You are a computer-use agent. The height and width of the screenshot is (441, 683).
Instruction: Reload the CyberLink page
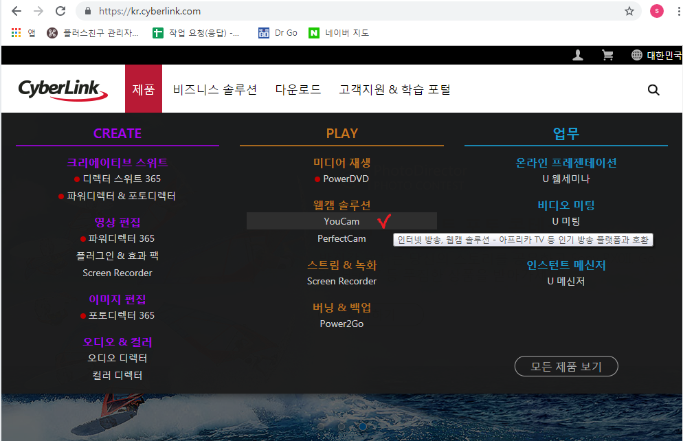[60, 11]
